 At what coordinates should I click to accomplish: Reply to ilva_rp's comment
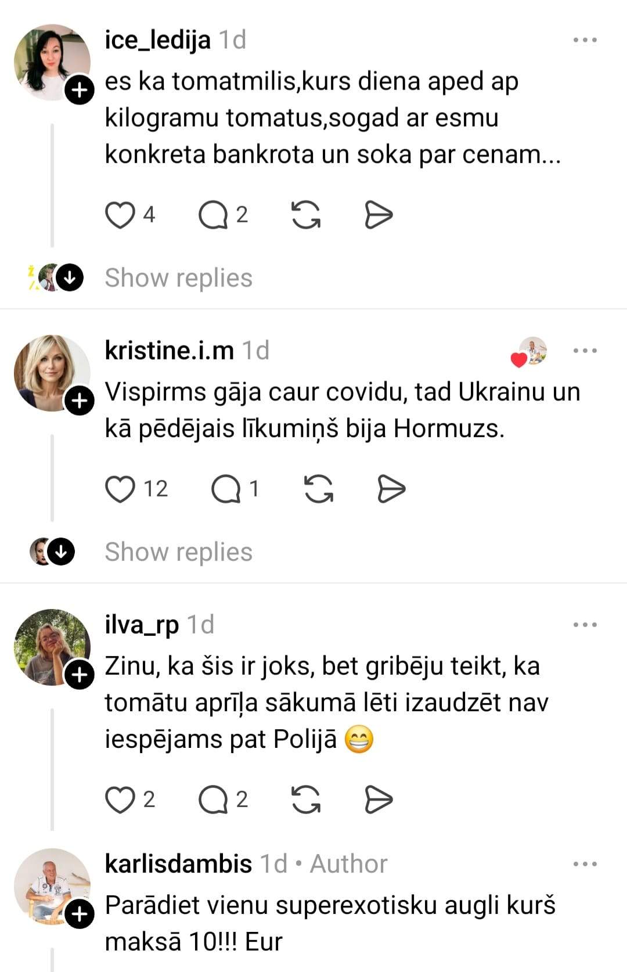[x=214, y=800]
